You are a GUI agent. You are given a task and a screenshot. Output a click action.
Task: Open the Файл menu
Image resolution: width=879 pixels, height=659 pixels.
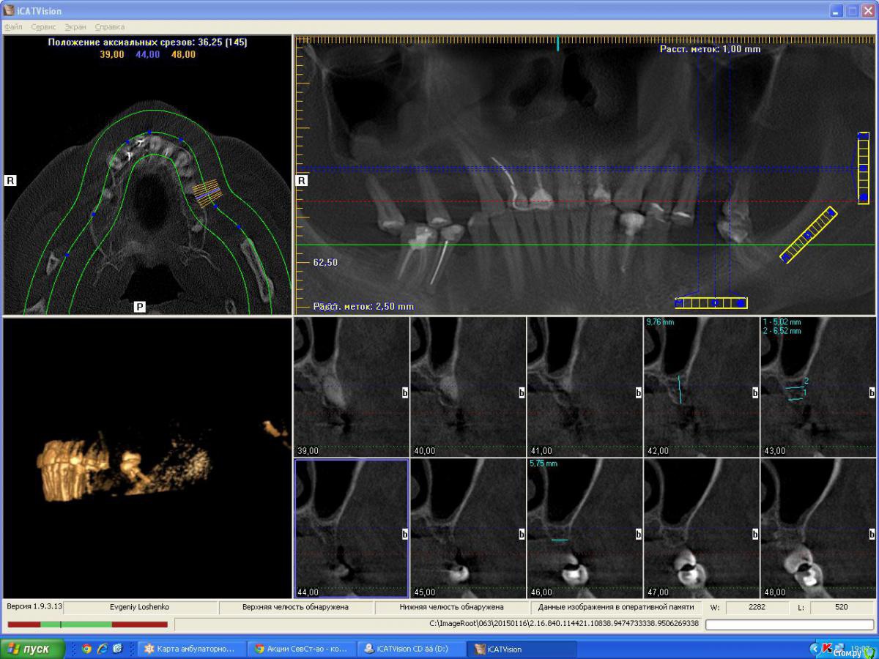13,26
